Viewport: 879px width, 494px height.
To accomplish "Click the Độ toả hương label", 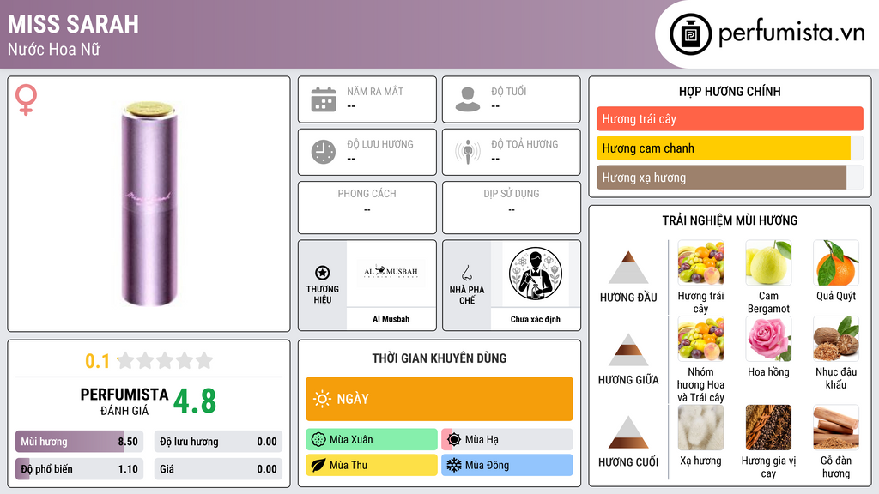I will point(524,144).
